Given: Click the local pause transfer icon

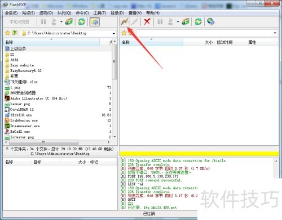Looking at the screenshot, I should tap(43, 21).
